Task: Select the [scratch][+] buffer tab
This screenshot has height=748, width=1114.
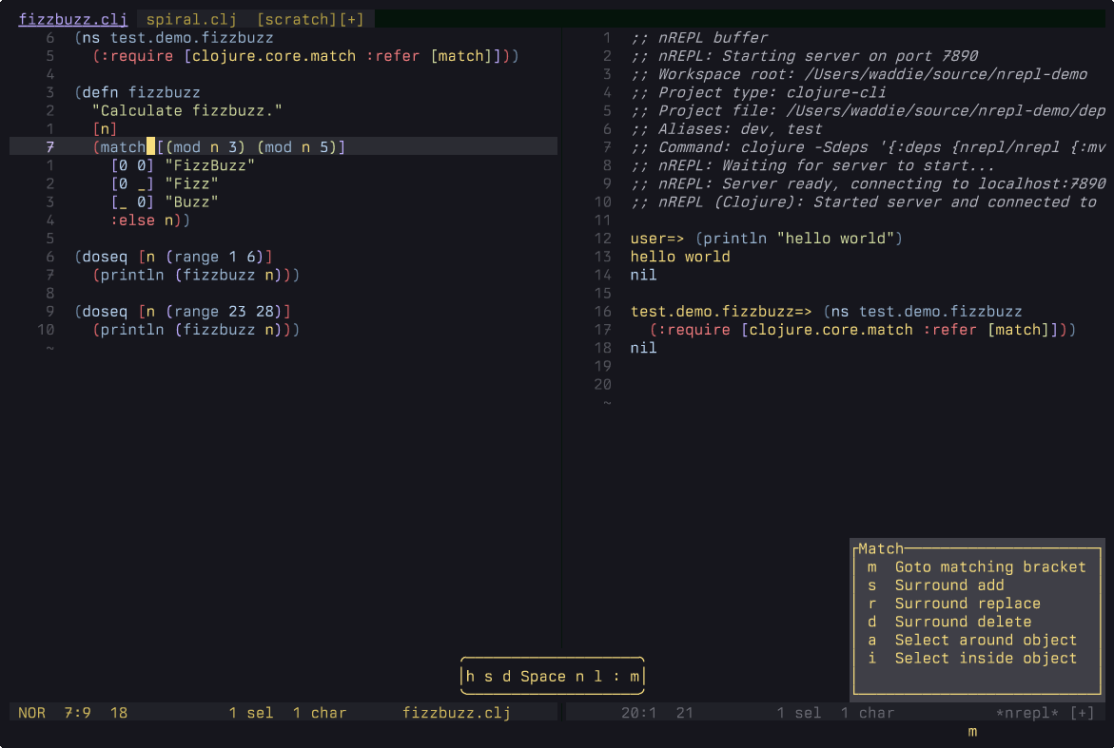Action: click(x=310, y=19)
